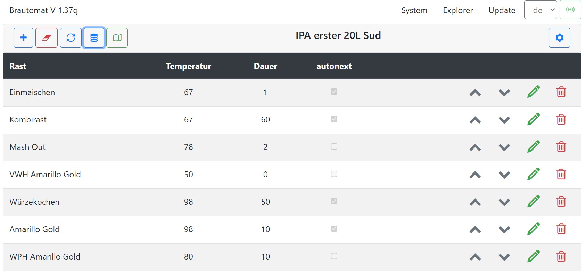Click the database stack icon
The height and width of the screenshot is (272, 586).
pyautogui.click(x=94, y=37)
